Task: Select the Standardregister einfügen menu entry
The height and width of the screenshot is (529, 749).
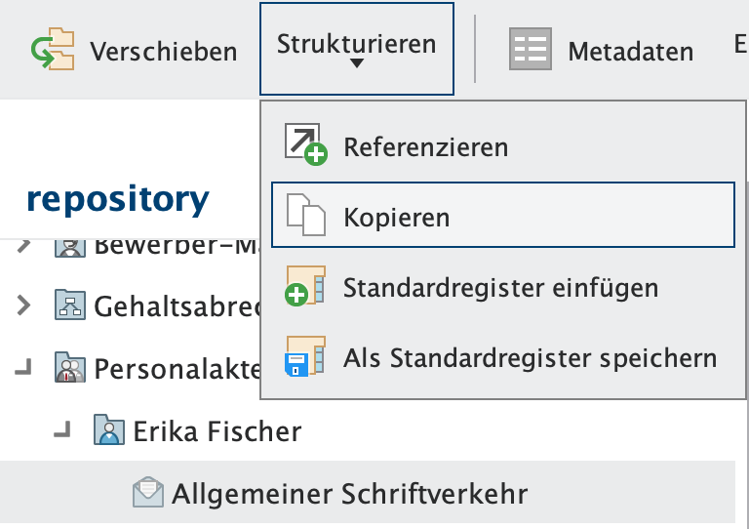Action: (500, 288)
